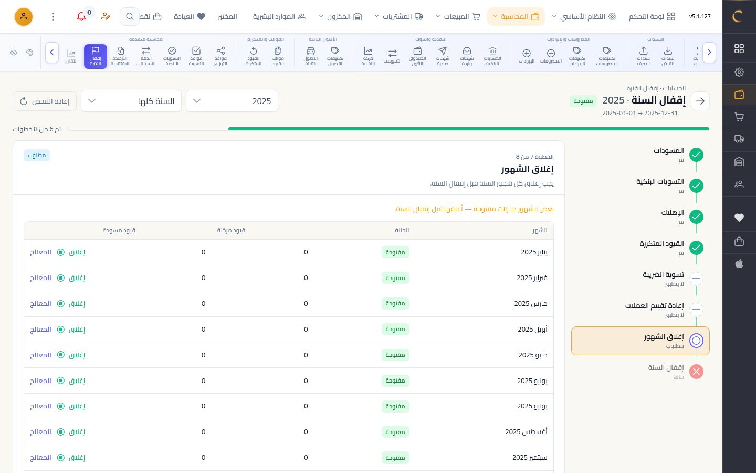The height and width of the screenshot is (473, 756).
Task: Click the green steps progress bar
Action: 468,129
